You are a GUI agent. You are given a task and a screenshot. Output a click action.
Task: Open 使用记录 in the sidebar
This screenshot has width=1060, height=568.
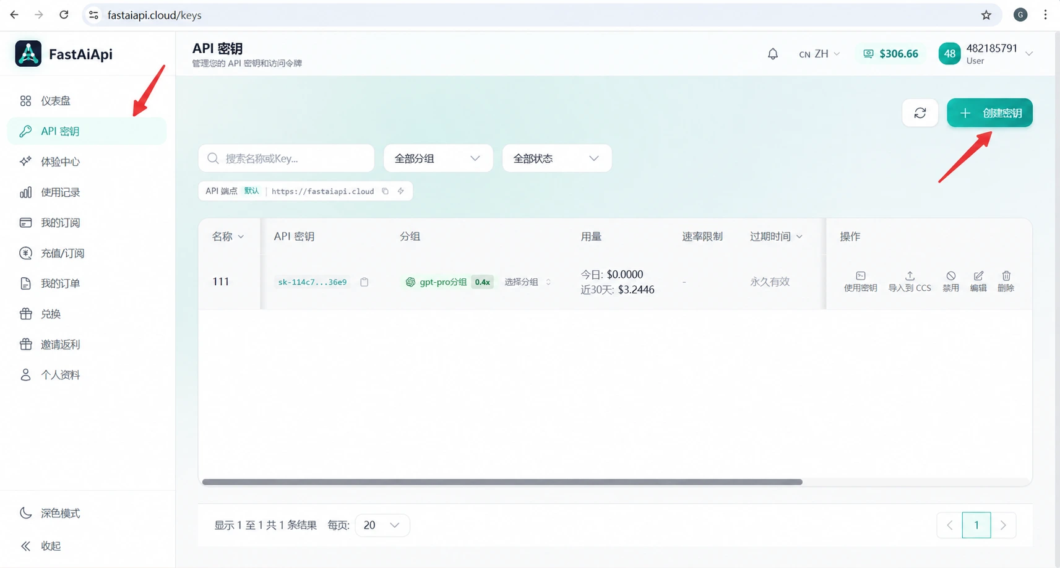[87, 192]
